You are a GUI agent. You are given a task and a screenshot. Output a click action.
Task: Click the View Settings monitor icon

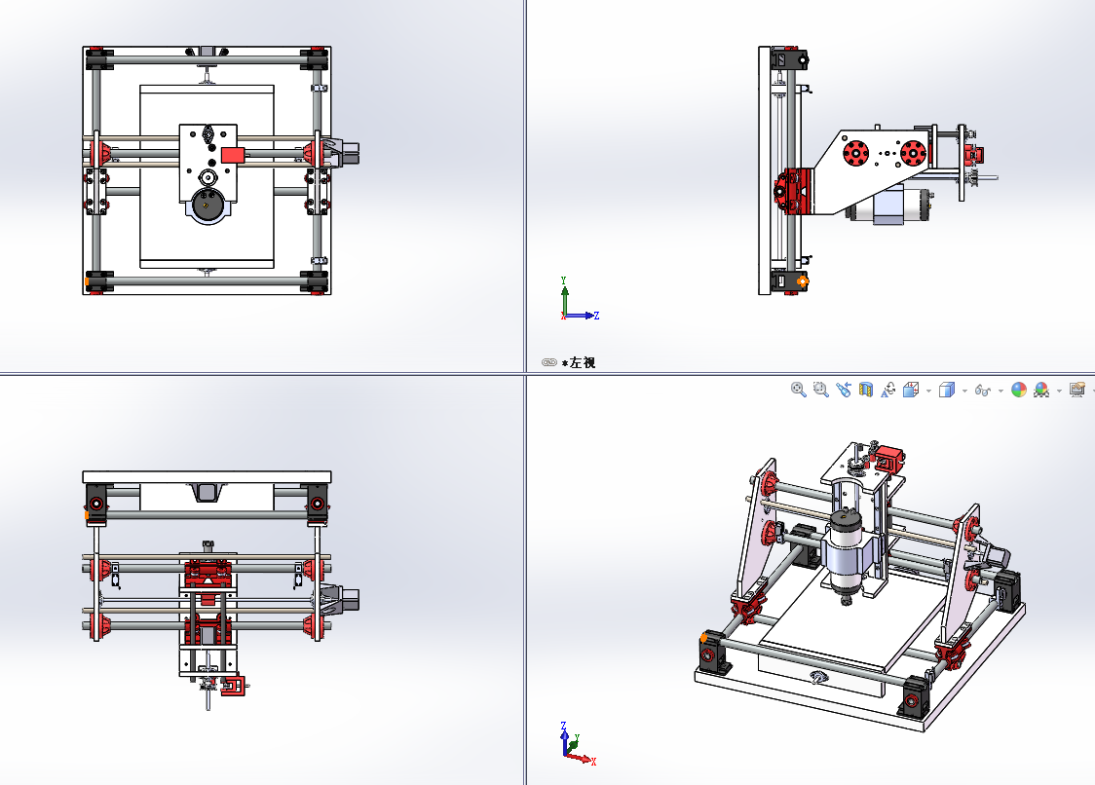coord(1076,389)
